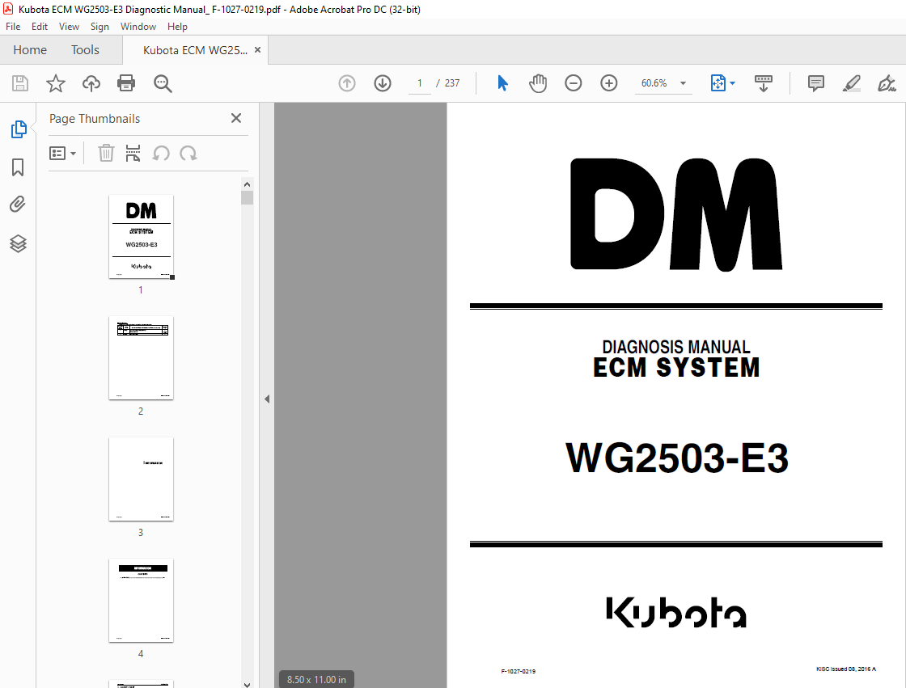
Task: Open the Attachments paperclip panel
Action: (x=18, y=205)
